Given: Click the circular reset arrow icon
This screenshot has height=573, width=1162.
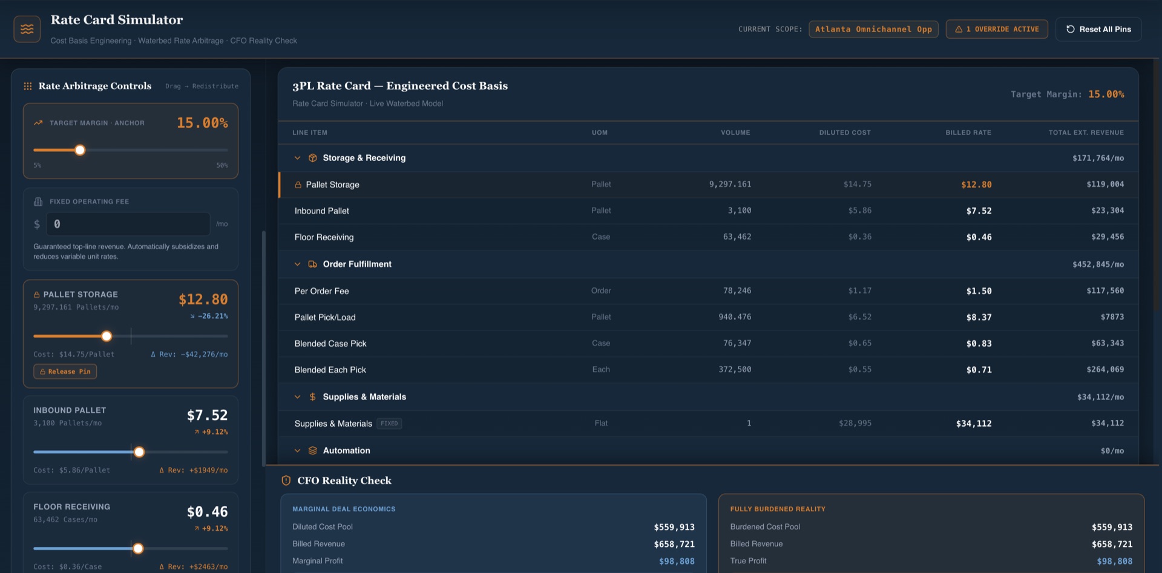Looking at the screenshot, I should pyautogui.click(x=1071, y=29).
